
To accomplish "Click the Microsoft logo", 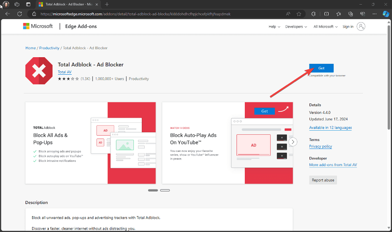I will tap(38, 26).
